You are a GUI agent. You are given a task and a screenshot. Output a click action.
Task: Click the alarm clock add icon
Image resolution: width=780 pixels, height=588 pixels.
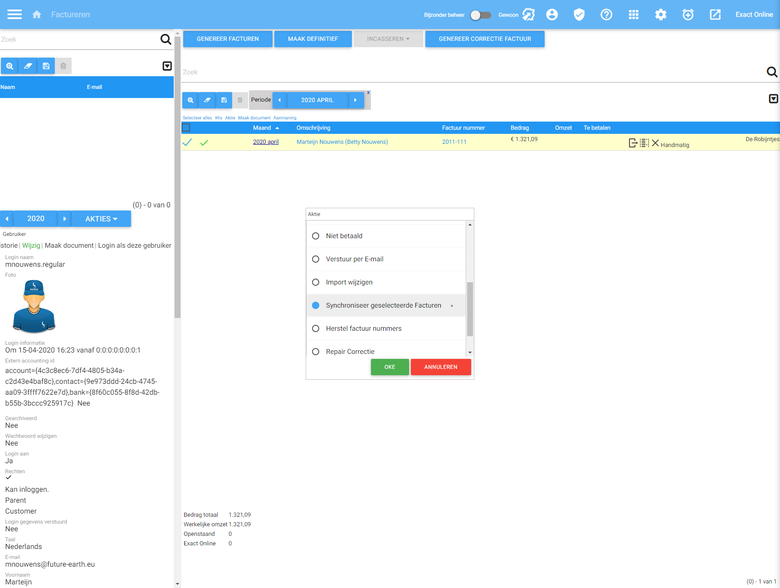tap(688, 15)
